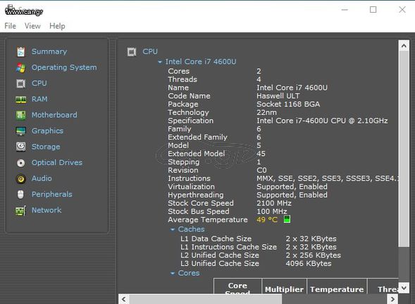This screenshot has width=415, height=304.
Task: Collapse the Intel Core i7 4600U node
Action: (x=160, y=62)
